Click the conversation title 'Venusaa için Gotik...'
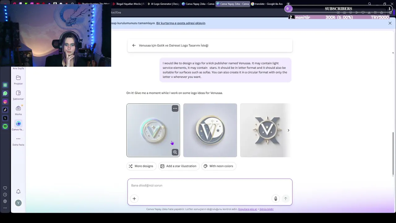This screenshot has height=223, width=396. coord(174,45)
